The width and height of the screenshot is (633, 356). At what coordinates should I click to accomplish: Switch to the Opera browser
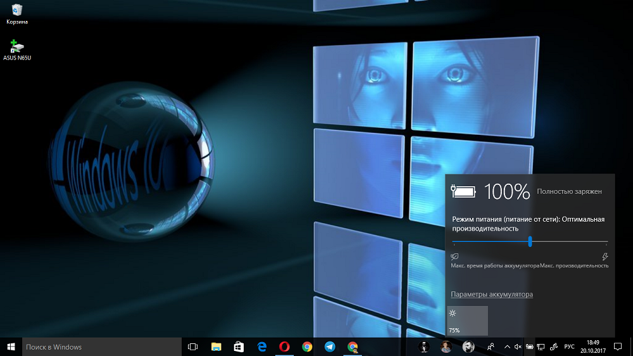[284, 346]
